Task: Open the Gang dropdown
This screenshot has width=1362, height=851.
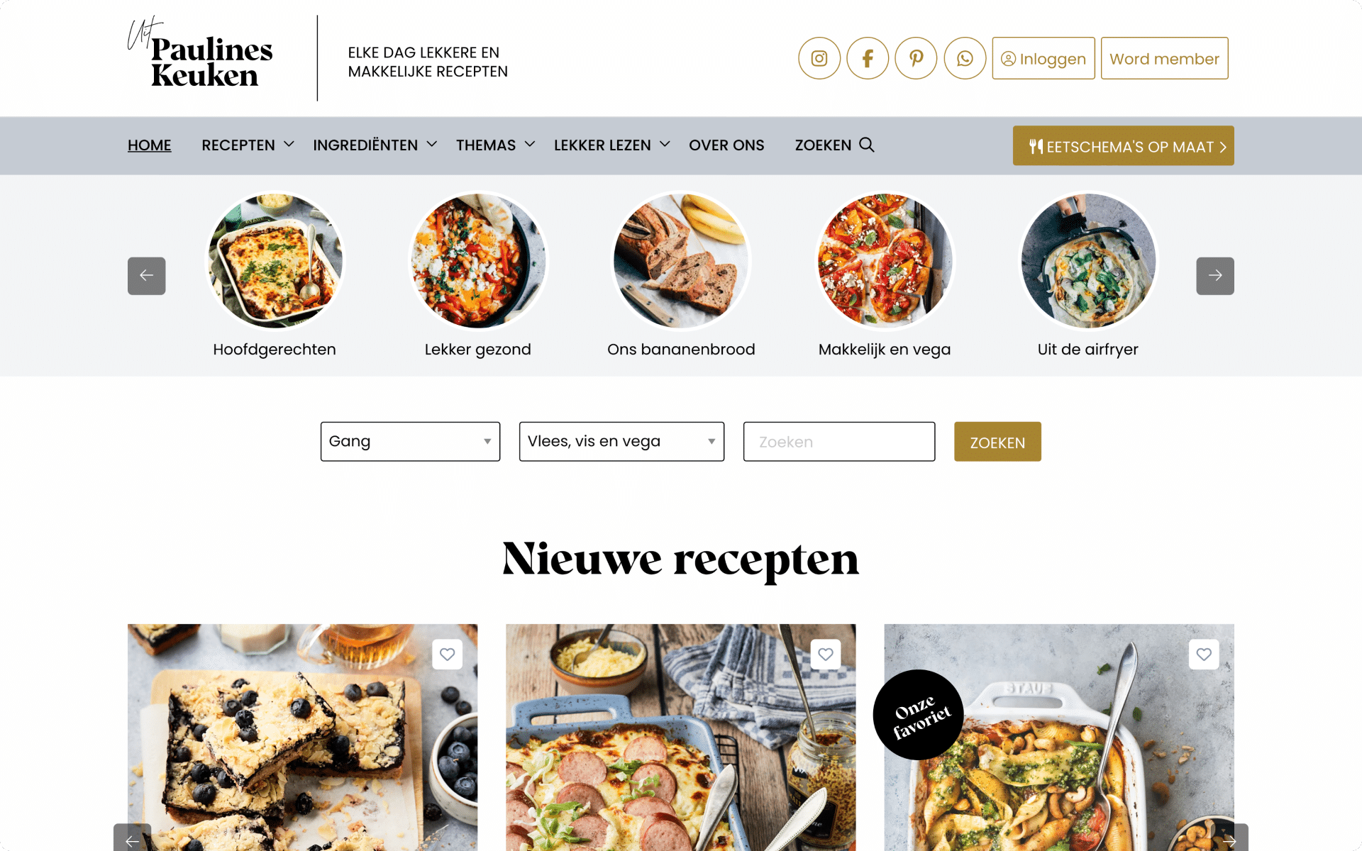Action: click(410, 441)
